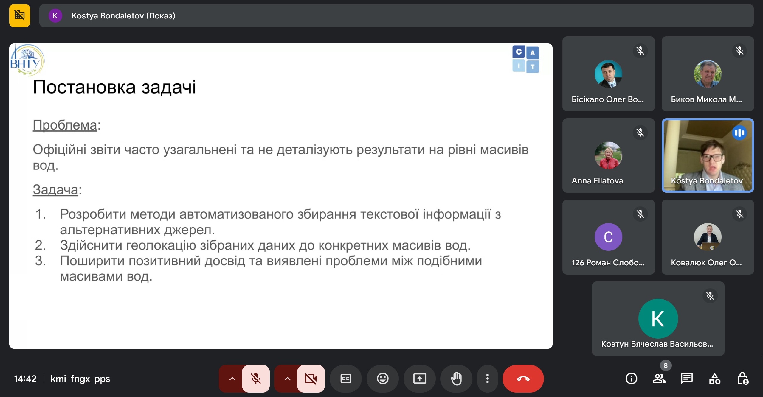763x397 pixels.
Task: Turn on your camera
Action: 311,379
